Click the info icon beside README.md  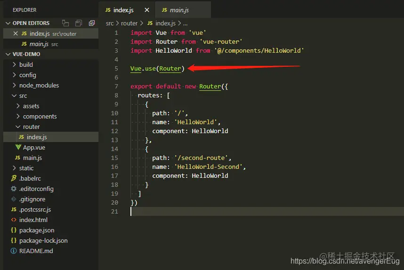click(14, 251)
